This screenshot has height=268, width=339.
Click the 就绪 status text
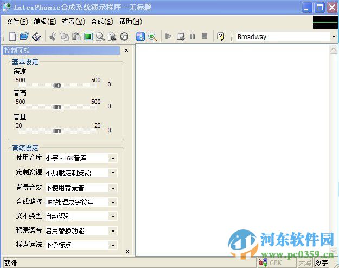(x=10, y=263)
